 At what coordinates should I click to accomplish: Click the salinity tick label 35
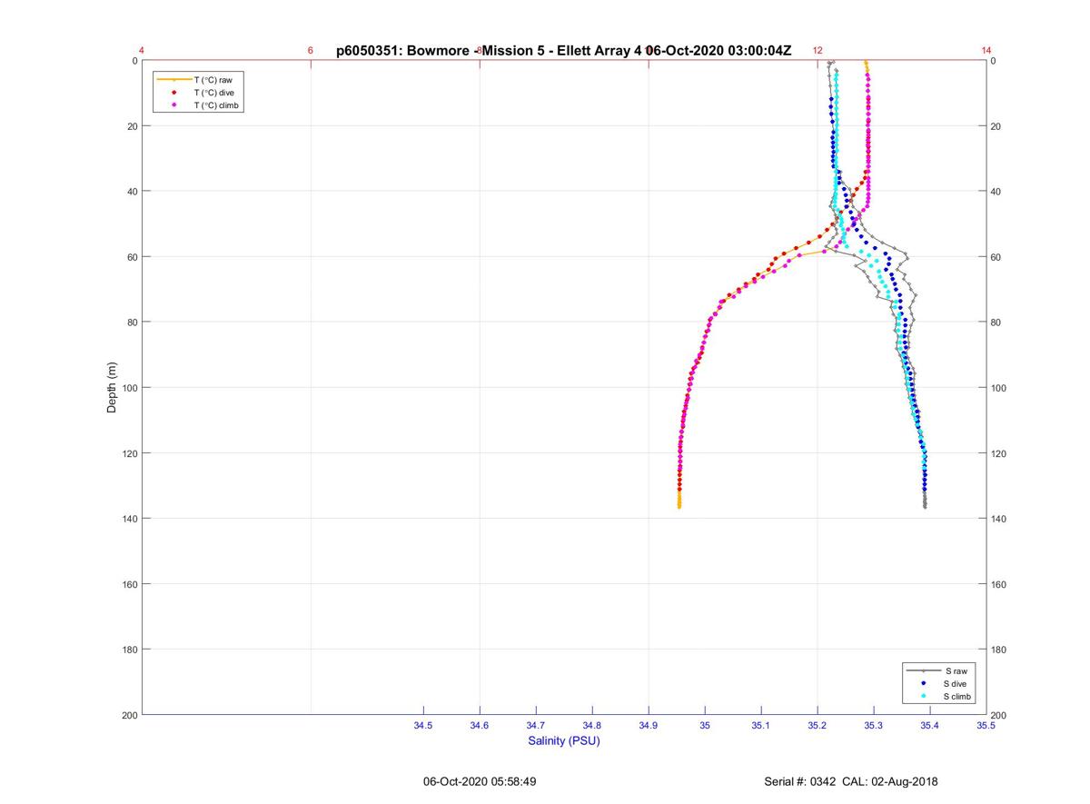tap(705, 726)
